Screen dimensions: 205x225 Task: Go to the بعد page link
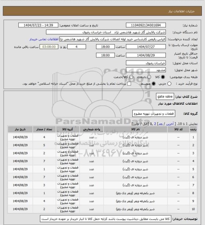point(161,124)
